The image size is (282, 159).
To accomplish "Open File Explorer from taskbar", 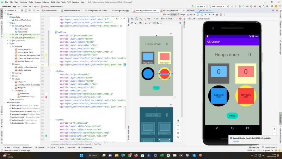I will click(x=117, y=155).
